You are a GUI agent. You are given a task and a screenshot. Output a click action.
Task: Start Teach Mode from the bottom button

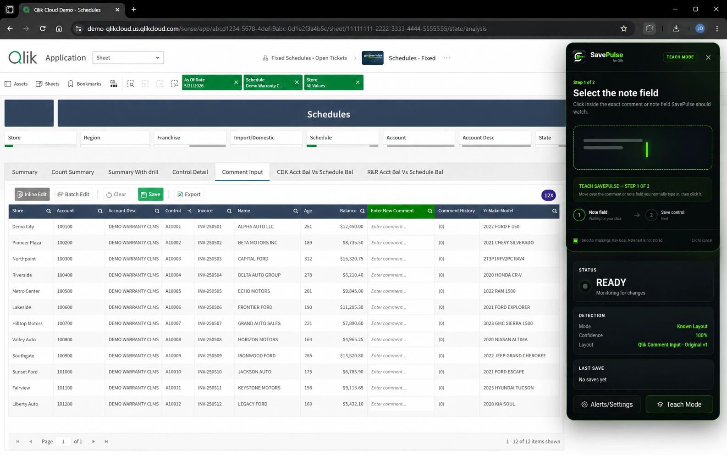click(679, 405)
